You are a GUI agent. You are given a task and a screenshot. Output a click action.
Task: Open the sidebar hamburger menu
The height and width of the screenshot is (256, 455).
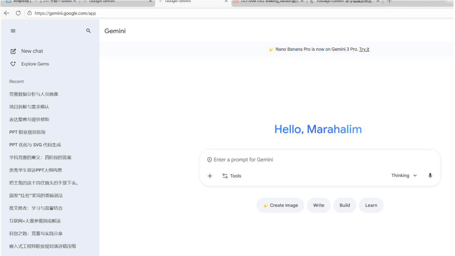[x=13, y=31]
